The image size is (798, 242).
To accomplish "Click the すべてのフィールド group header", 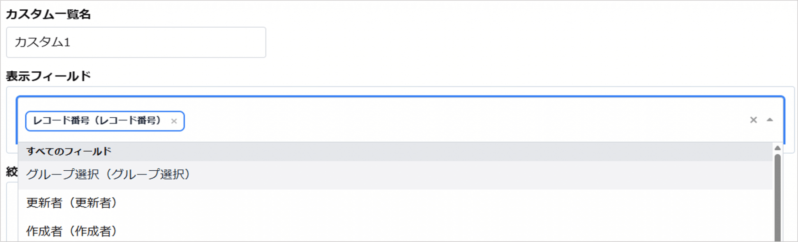I will coord(69,151).
